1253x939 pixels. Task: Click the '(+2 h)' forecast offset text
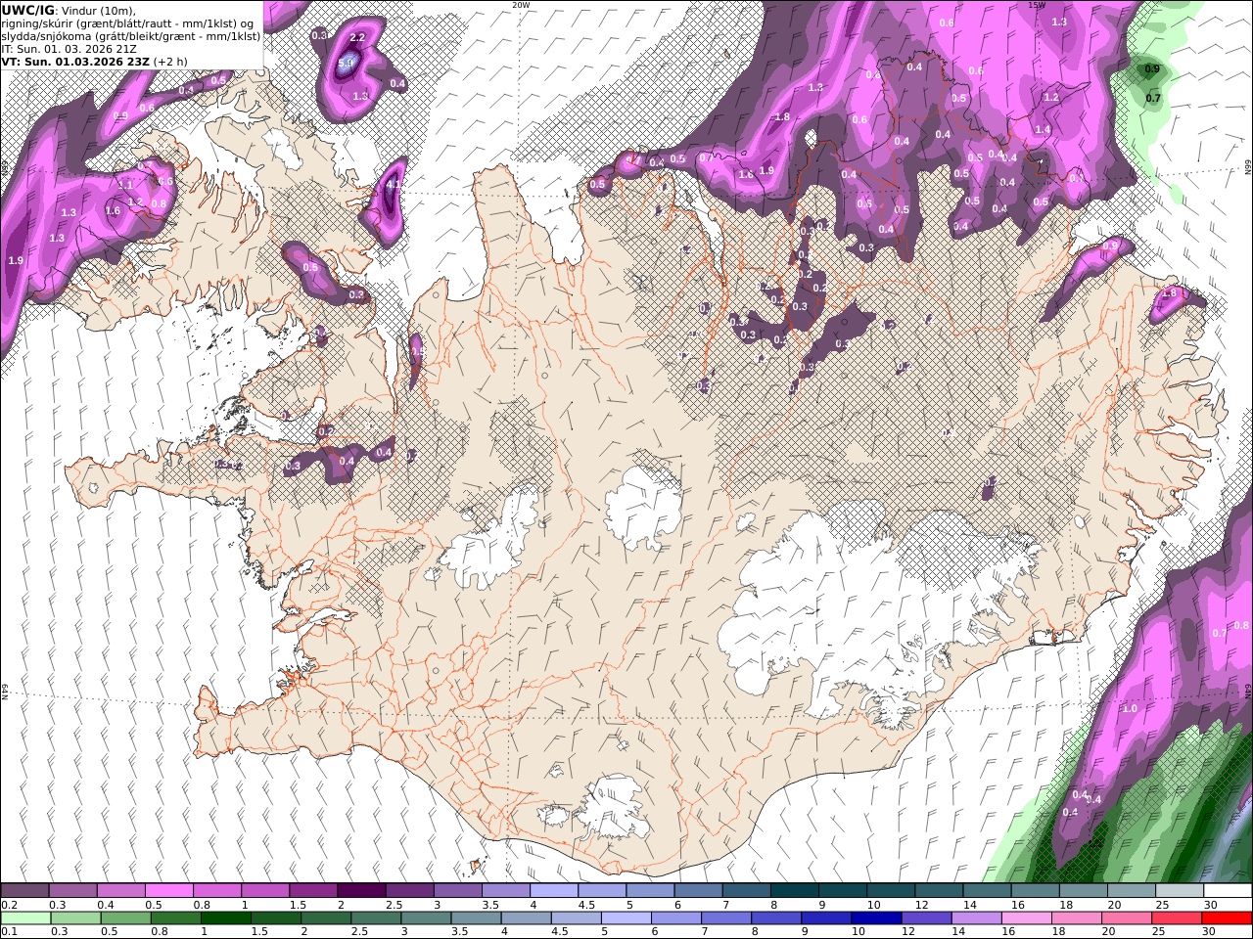click(x=169, y=61)
